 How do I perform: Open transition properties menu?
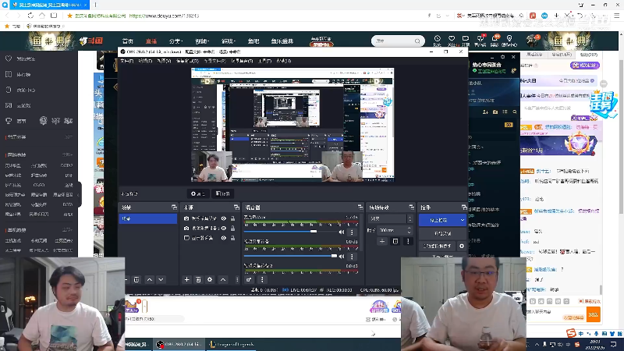(408, 241)
